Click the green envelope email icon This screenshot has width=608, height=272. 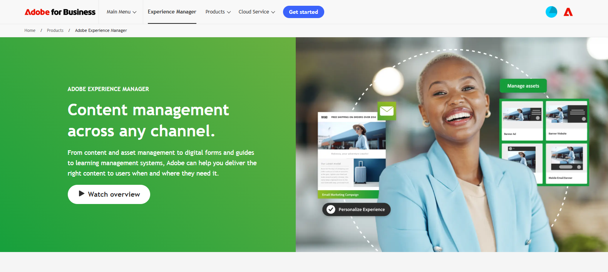[x=387, y=111]
